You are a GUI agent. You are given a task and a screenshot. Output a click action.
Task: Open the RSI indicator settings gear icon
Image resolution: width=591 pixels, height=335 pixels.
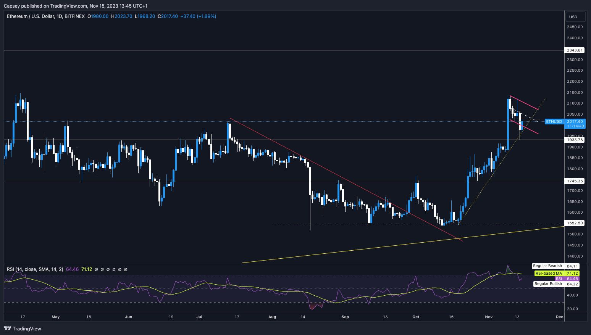[102, 269]
